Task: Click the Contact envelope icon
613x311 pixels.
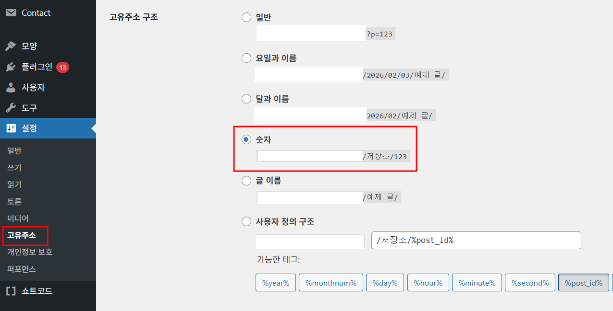Action: (11, 13)
